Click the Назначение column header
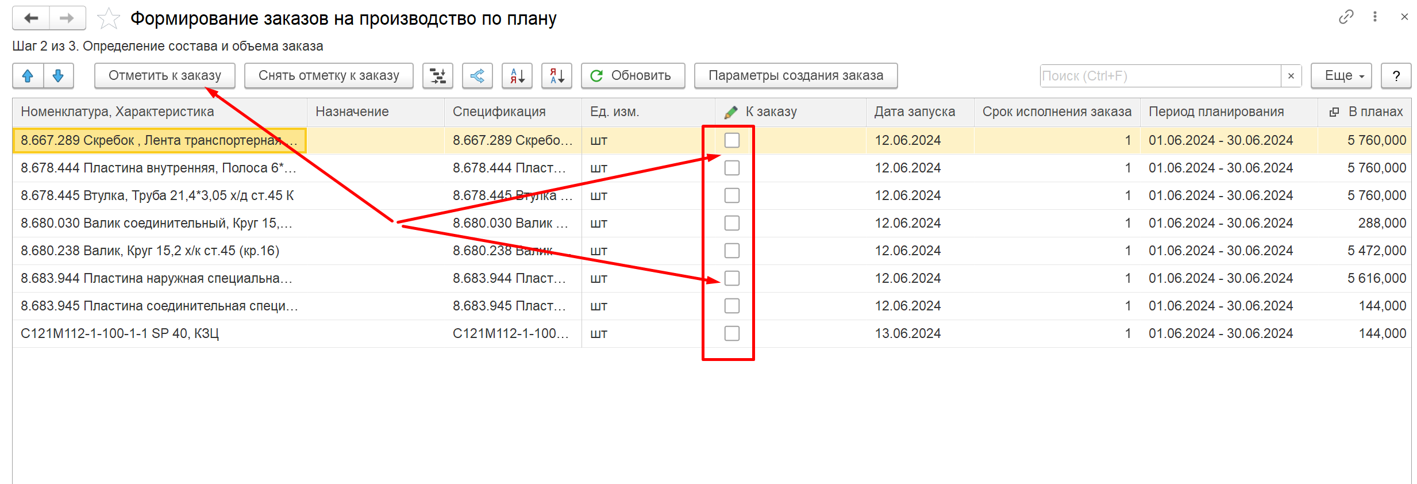This screenshot has width=1417, height=484. 376,112
